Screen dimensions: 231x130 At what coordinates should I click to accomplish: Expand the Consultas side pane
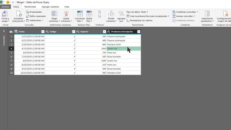pyautogui.click(x=4, y=31)
